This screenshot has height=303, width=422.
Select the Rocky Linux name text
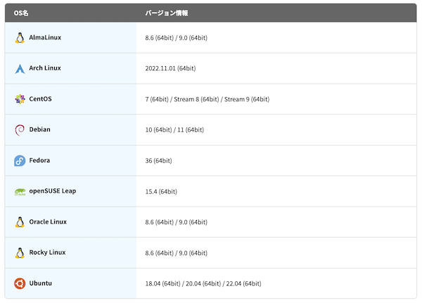47,252
